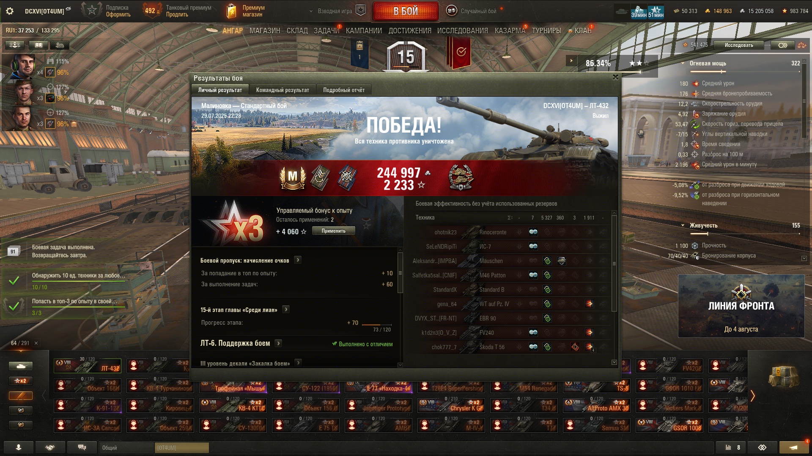Expand Боевой пропуск points details arrow
This screenshot has height=456, width=812.
[298, 260]
